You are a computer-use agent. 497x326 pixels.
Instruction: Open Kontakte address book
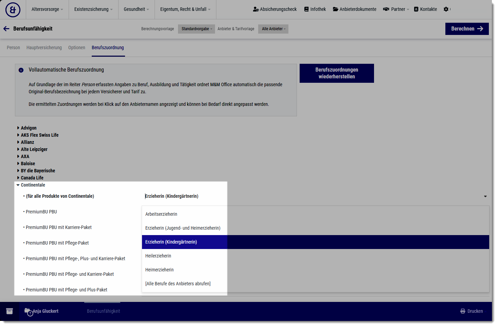[x=425, y=9]
